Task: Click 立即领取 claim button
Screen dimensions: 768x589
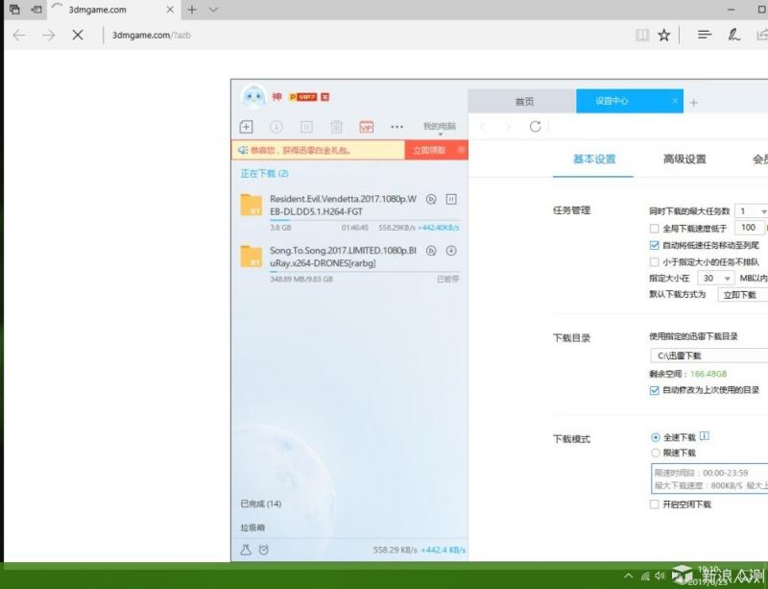Action: pos(429,150)
